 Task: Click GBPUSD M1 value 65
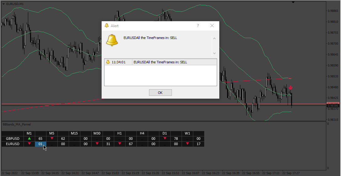(40, 139)
